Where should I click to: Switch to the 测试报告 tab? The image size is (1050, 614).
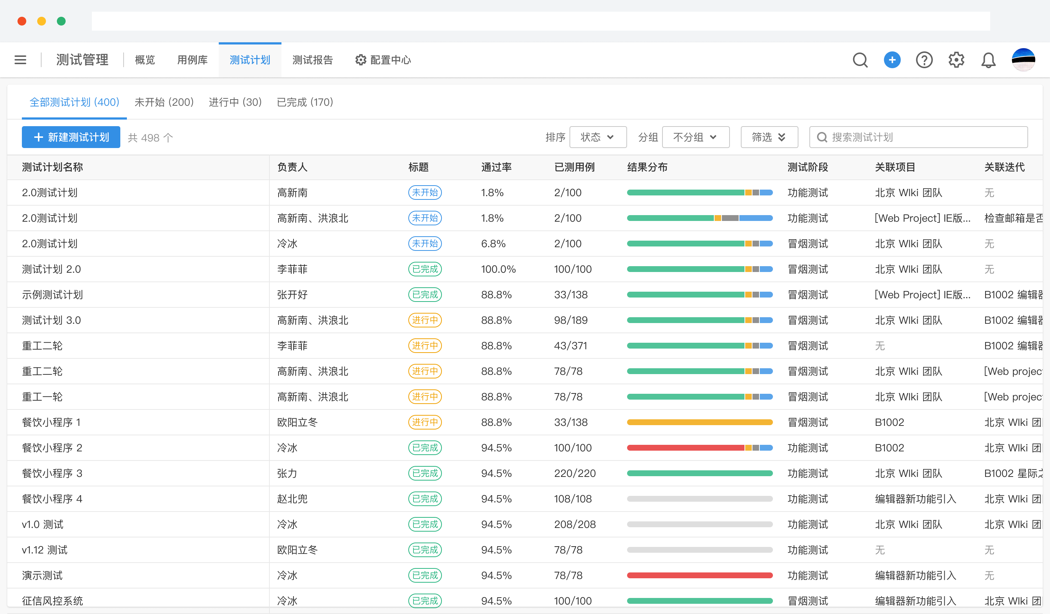[x=313, y=59]
